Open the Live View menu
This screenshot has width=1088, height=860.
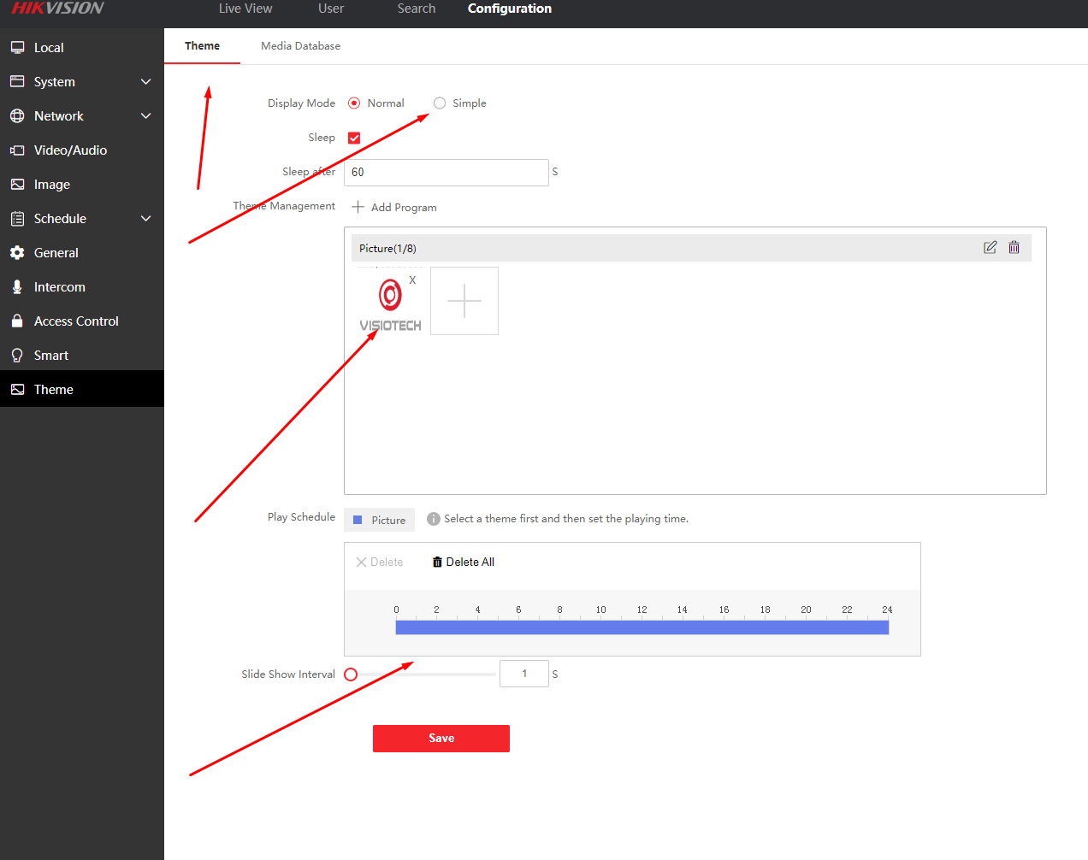[x=245, y=9]
